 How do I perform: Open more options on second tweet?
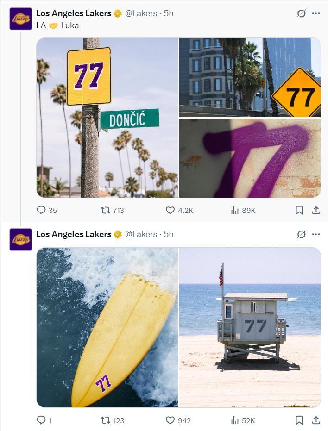(x=316, y=234)
